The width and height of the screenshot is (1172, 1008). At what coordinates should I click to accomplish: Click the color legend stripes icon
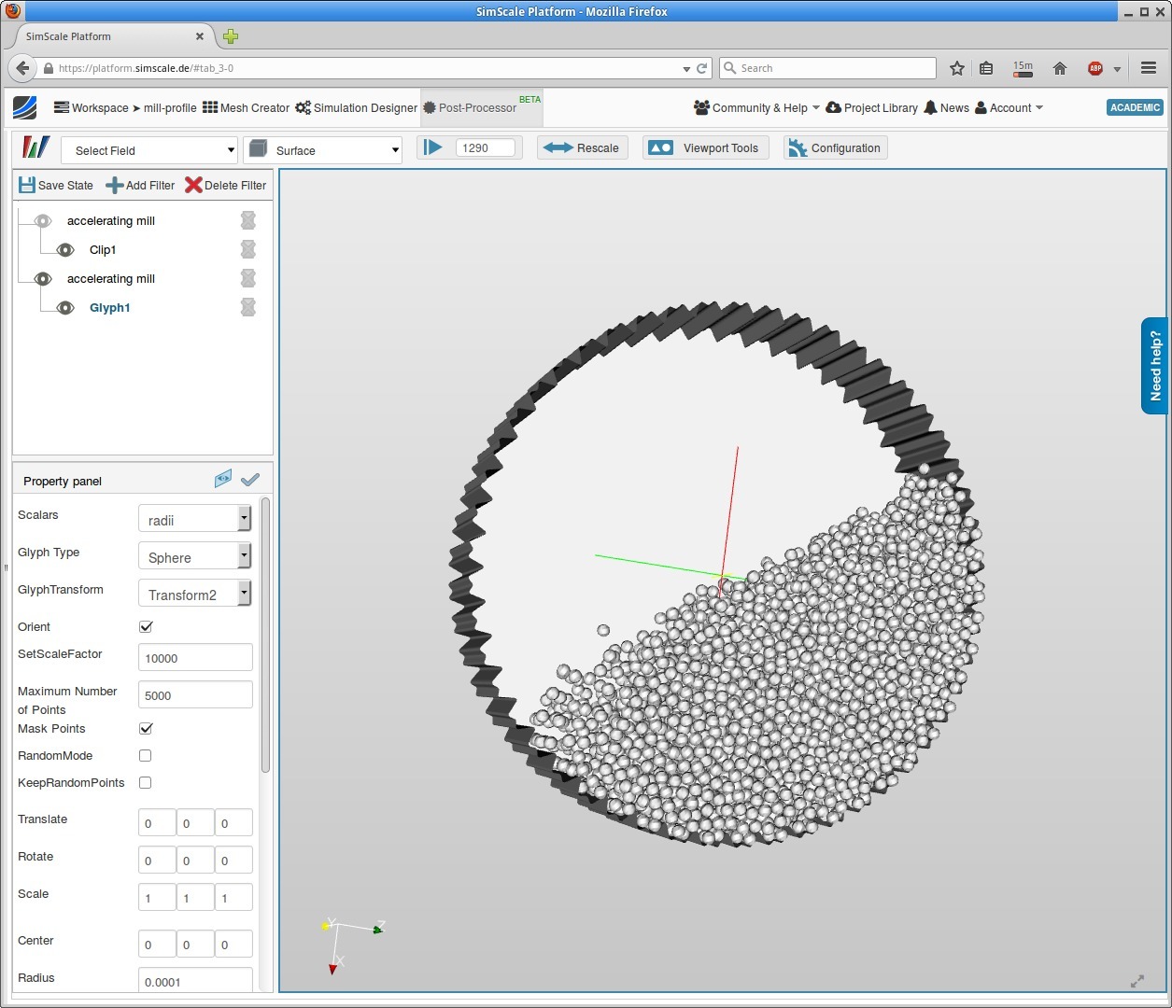point(35,148)
